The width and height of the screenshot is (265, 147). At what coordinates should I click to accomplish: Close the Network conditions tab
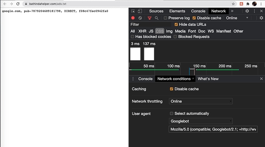pyautogui.click(x=193, y=78)
